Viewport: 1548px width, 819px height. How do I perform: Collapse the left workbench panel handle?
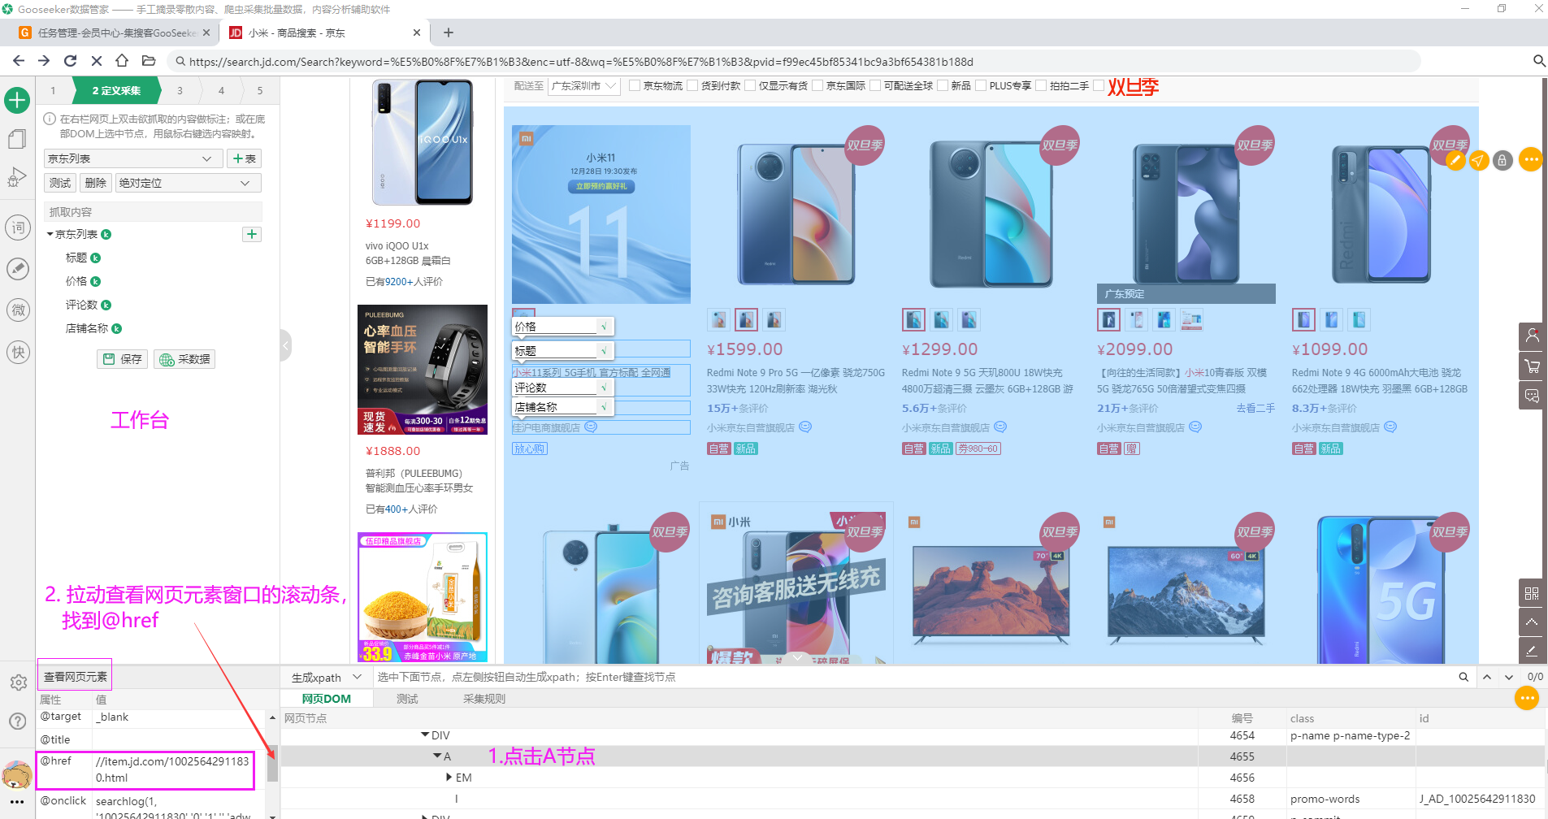pyautogui.click(x=285, y=345)
